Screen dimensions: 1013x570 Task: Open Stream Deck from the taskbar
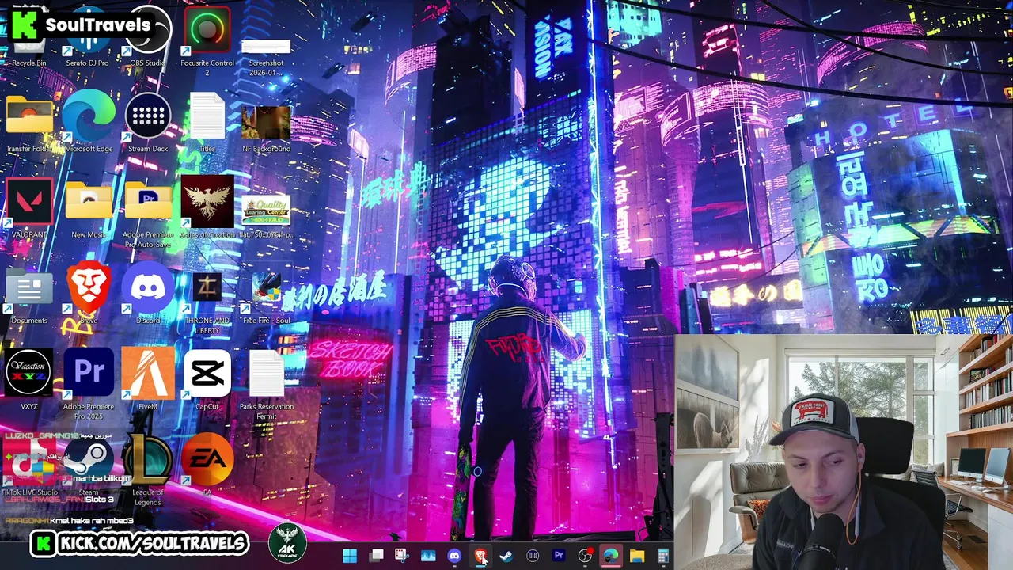[x=533, y=556]
